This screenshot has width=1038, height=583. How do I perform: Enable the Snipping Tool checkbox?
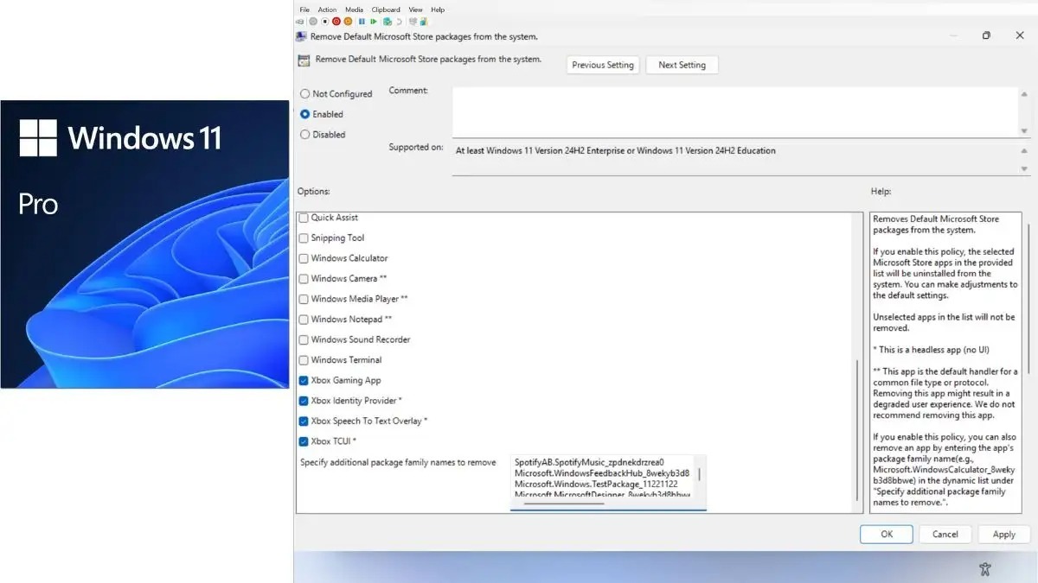tap(304, 238)
